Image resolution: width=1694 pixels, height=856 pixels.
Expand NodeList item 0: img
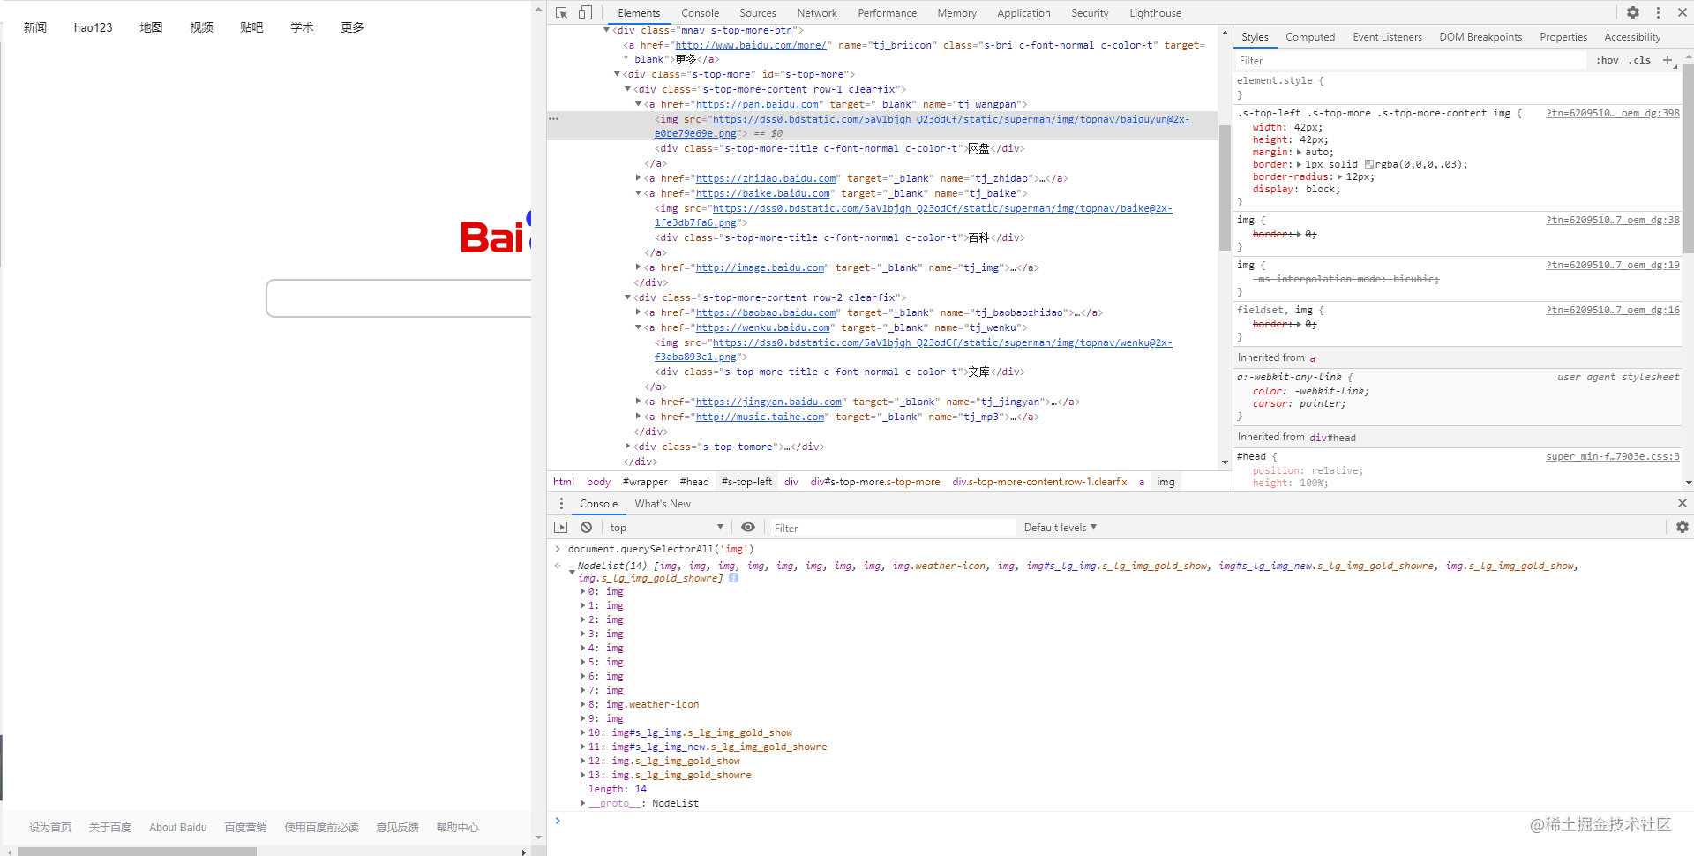pyautogui.click(x=582, y=591)
